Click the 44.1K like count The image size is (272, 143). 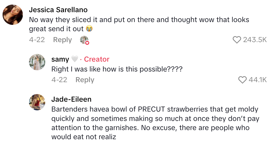pos(258,80)
